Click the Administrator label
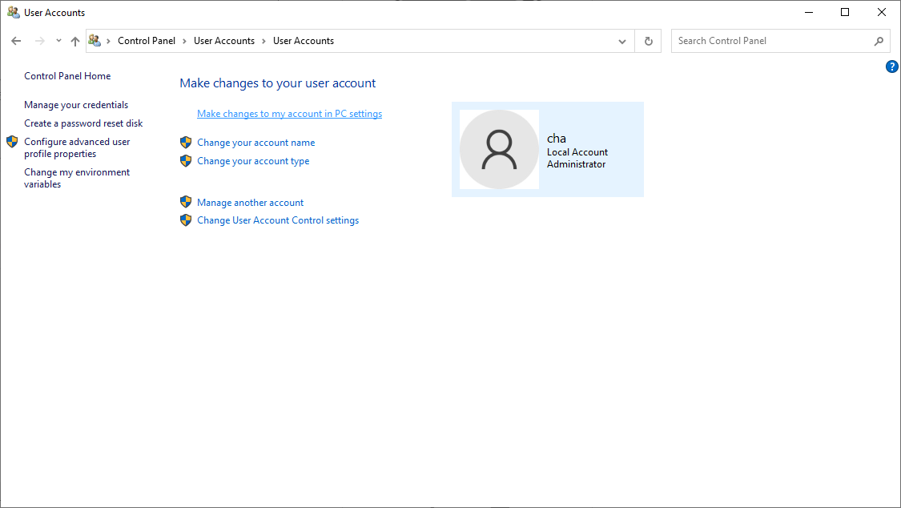The image size is (901, 508). tap(576, 164)
